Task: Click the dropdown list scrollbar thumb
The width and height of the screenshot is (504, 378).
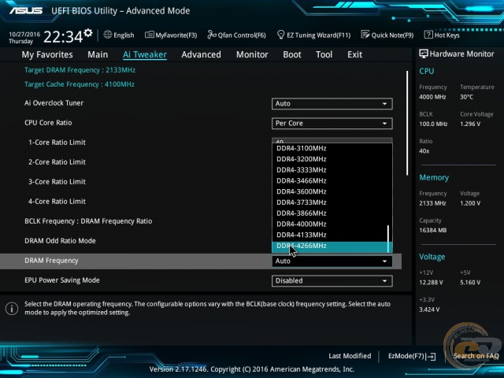Action: click(x=388, y=239)
